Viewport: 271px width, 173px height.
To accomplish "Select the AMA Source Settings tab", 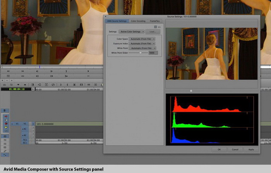I will click(117, 21).
